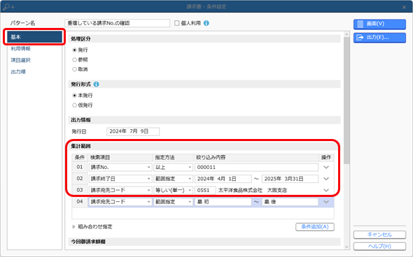Open the 以上 method dropdown
The image size is (413, 257).
174,167
